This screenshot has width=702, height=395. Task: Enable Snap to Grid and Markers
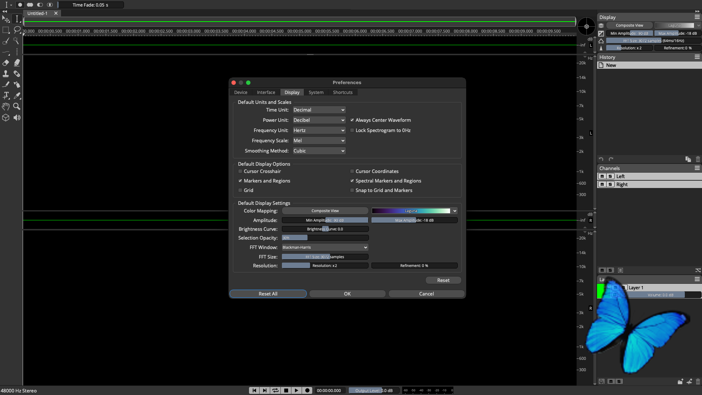[352, 190]
